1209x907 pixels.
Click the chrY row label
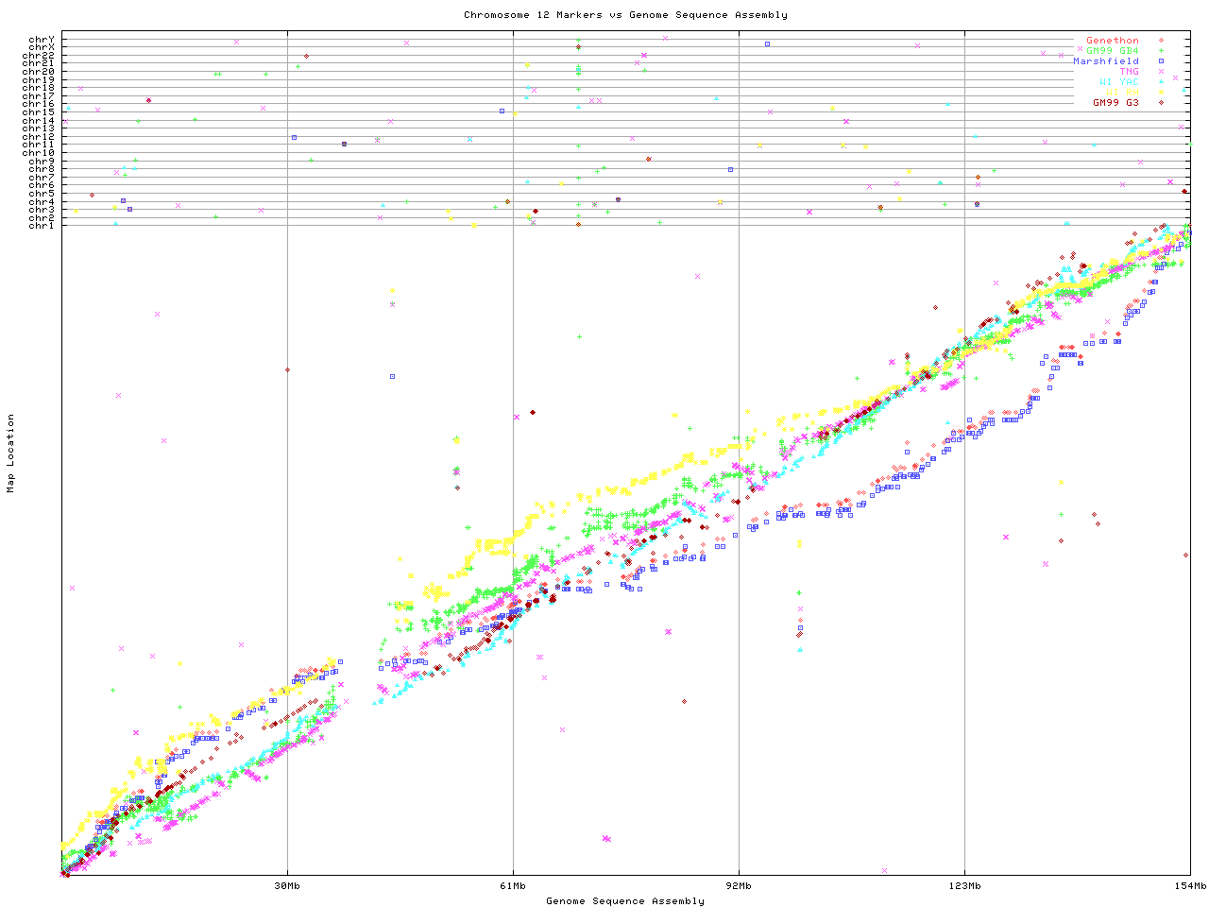(42, 39)
